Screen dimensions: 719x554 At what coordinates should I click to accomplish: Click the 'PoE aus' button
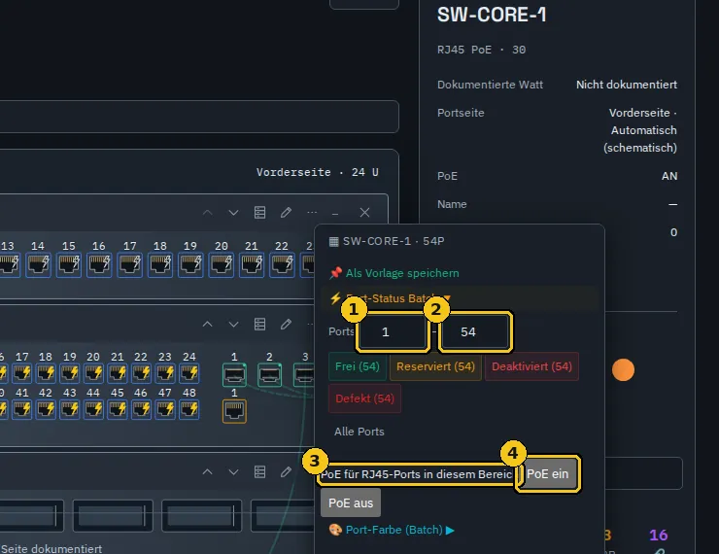351,503
